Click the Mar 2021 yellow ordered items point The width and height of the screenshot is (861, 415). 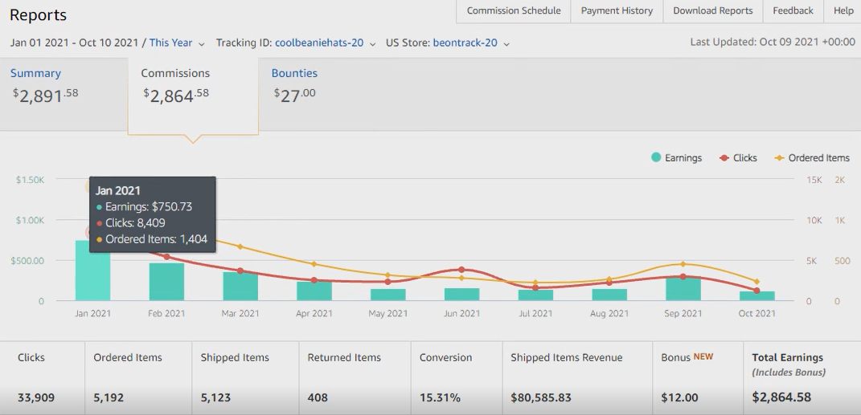(x=240, y=246)
